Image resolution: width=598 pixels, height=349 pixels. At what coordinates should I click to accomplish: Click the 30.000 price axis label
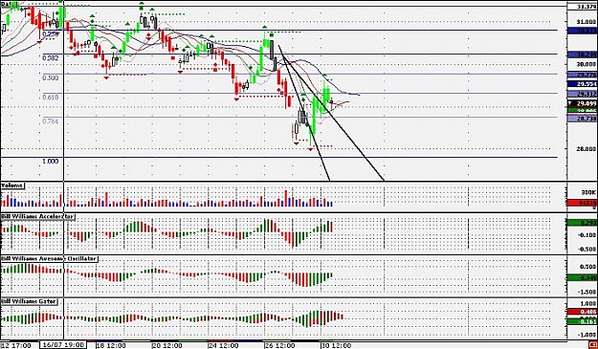pos(587,64)
